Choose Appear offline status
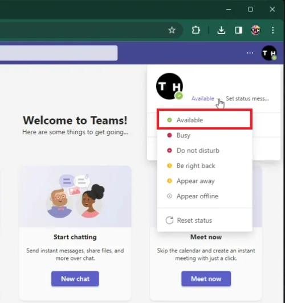 pos(205,196)
